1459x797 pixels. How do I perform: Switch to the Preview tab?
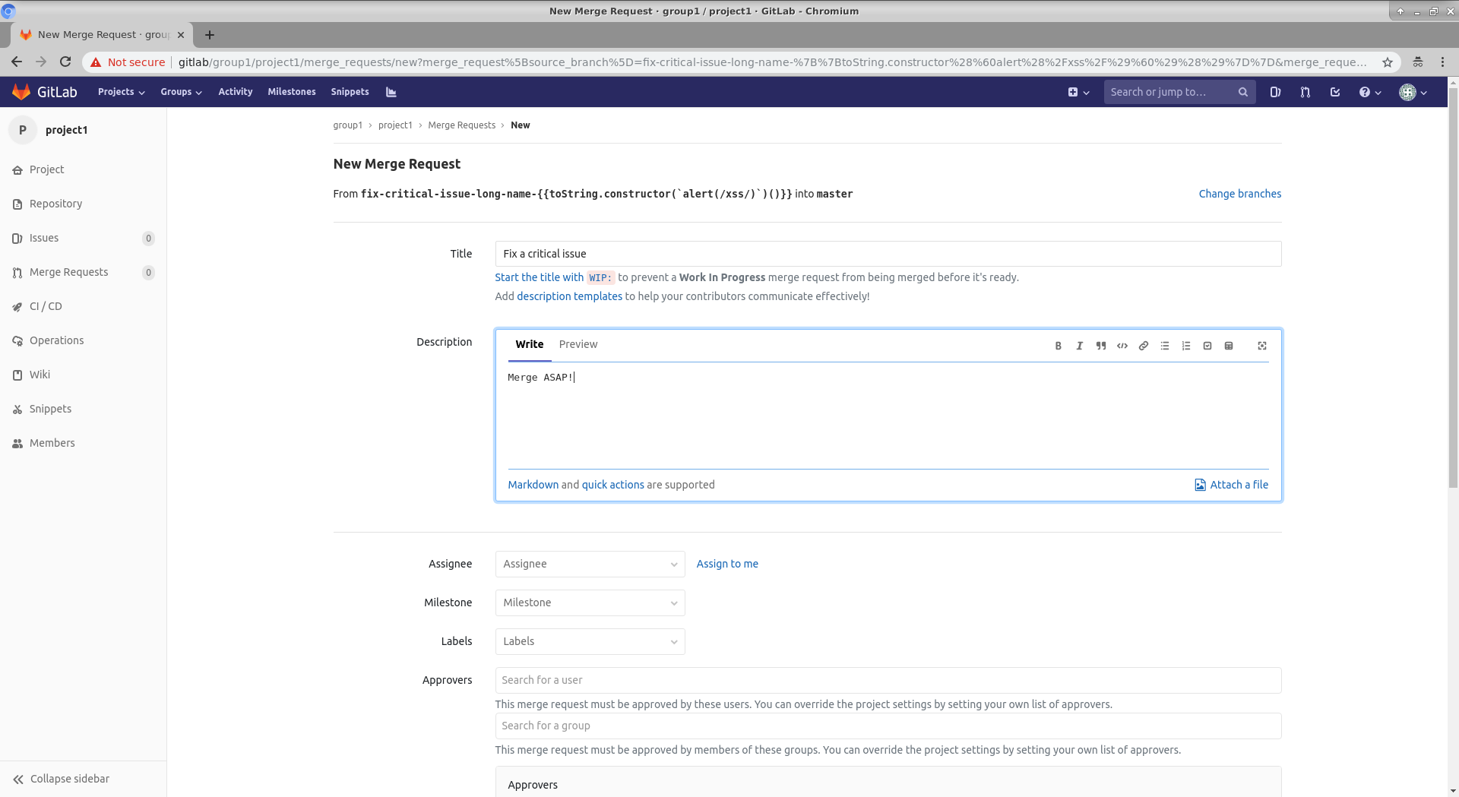578,344
